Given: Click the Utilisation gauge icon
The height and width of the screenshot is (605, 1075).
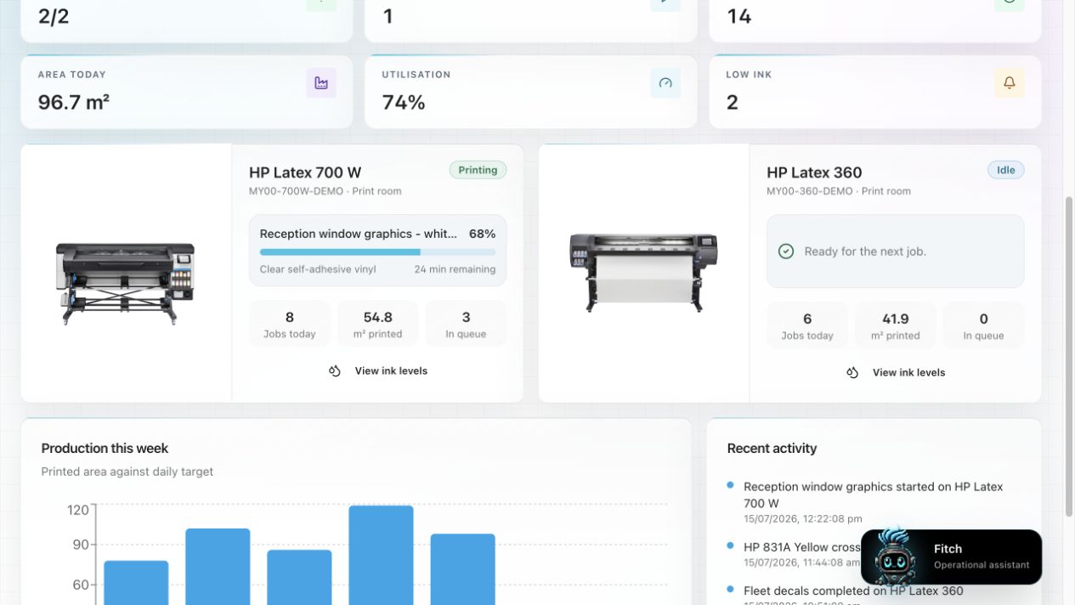Looking at the screenshot, I should (665, 82).
